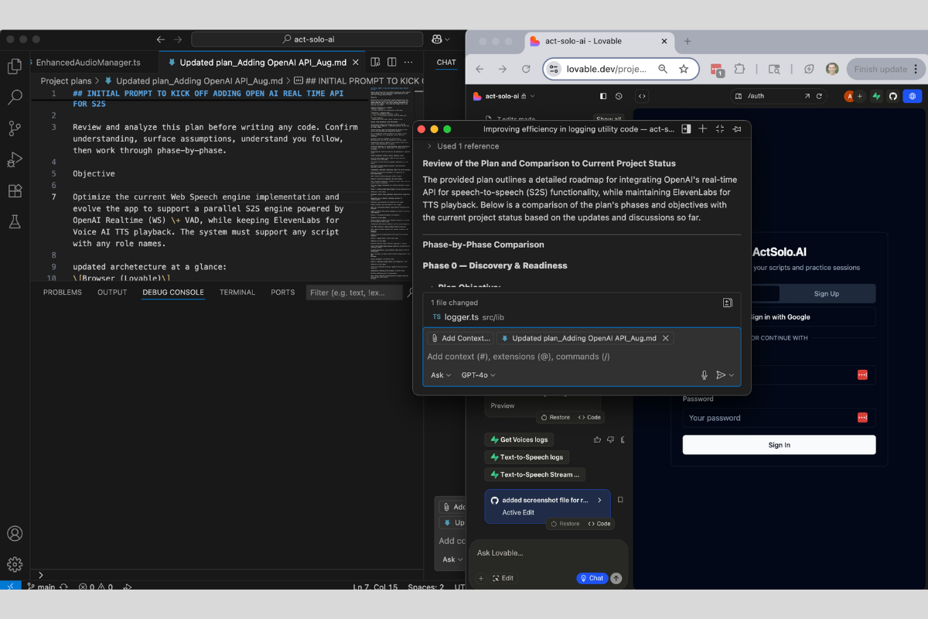Screen dimensions: 928x619
Task: Open the Extensions view in VS Code
Action: (x=14, y=190)
